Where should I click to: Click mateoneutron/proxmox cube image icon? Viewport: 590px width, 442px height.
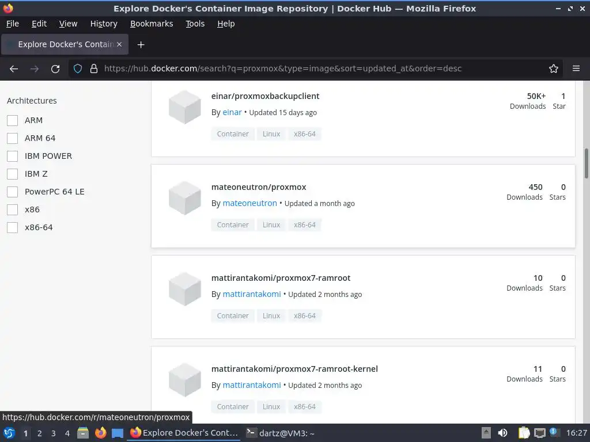[185, 198]
